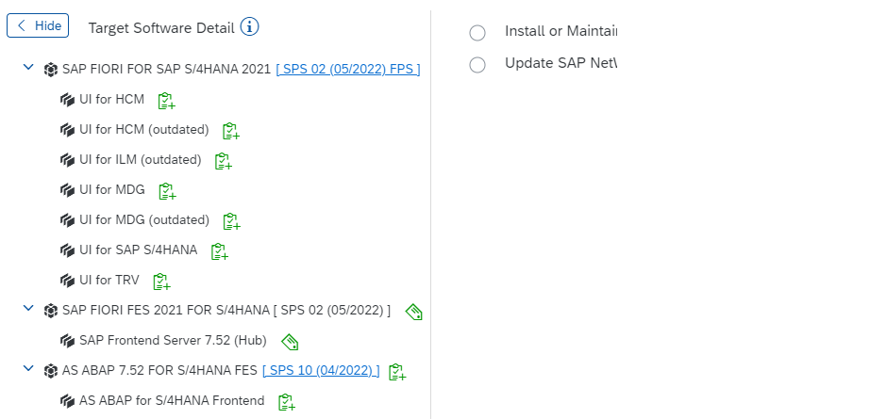Open the SPS 10 (04/2022) link
Image resolution: width=870 pixels, height=419 pixels.
point(321,370)
